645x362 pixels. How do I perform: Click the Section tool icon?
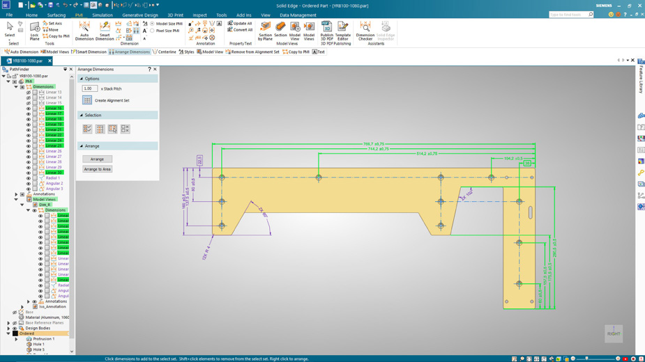coord(280,29)
